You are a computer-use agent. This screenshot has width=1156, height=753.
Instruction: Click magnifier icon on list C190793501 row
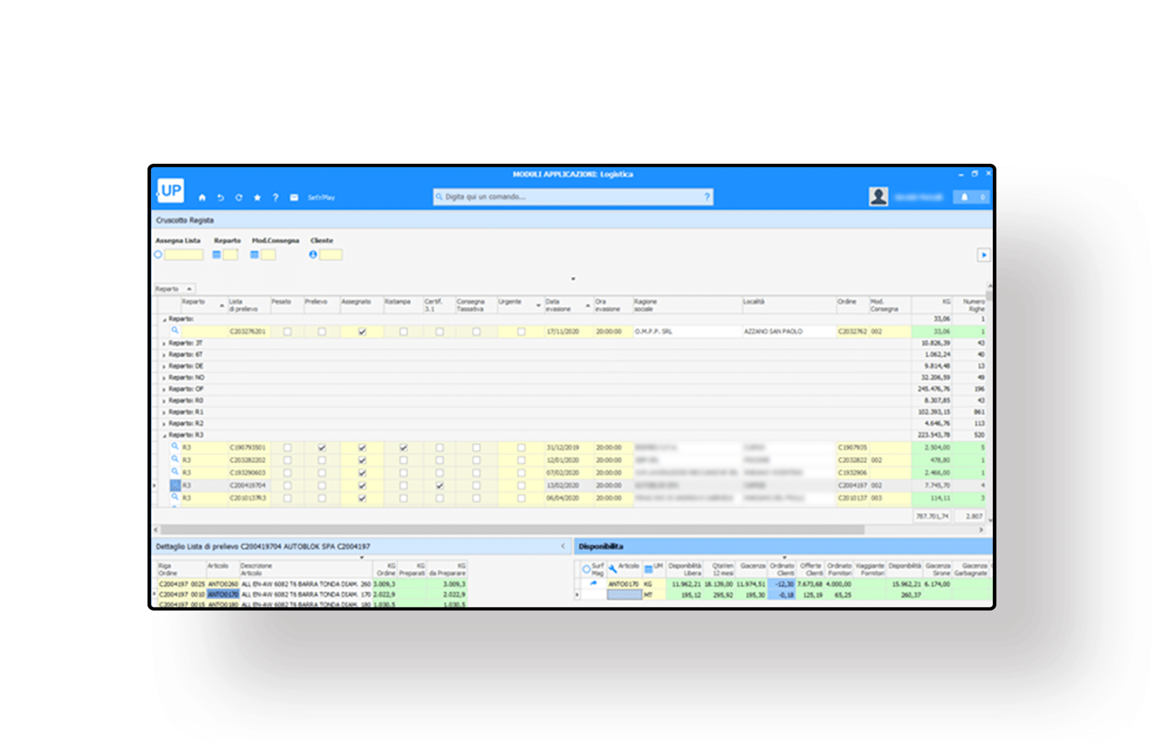(175, 447)
